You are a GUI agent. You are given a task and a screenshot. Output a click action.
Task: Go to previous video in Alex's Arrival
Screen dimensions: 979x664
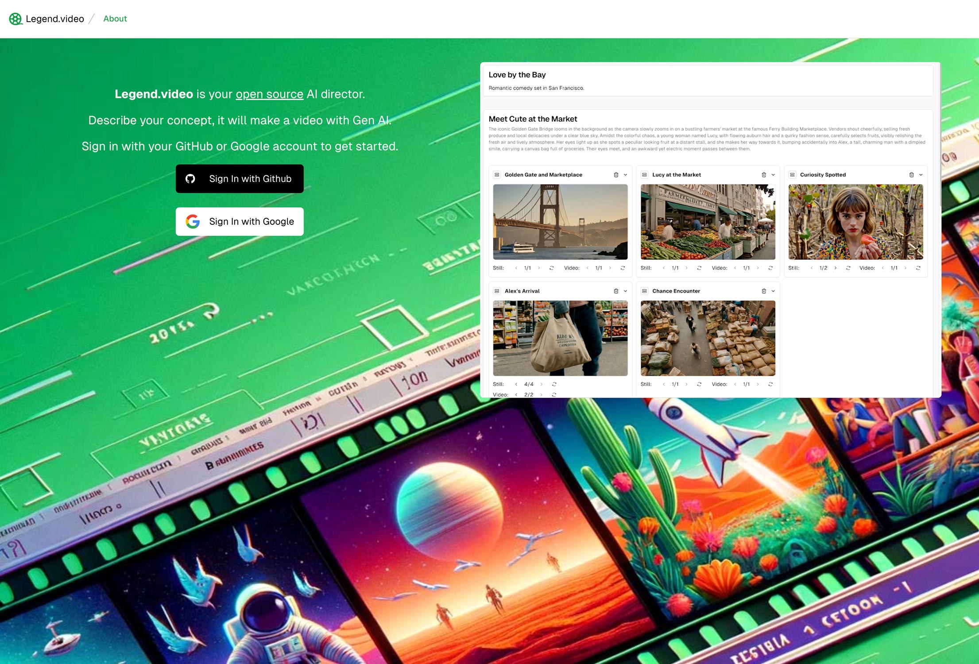click(x=516, y=394)
